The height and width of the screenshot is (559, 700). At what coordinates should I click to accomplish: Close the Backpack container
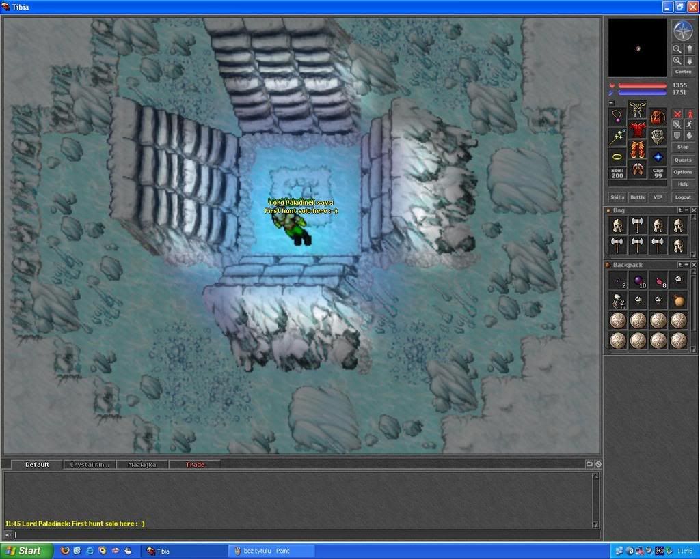(x=694, y=265)
